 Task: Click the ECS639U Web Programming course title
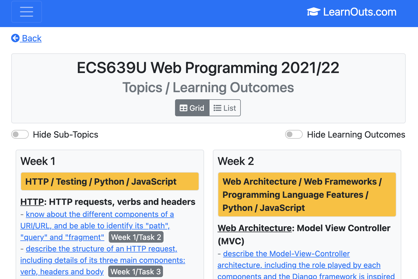point(208,68)
